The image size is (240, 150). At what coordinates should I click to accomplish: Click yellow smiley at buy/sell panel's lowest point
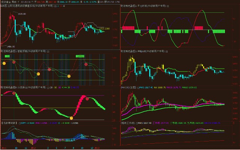click(x=72, y=118)
